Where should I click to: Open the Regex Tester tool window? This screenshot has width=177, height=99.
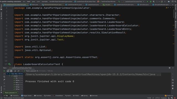coord(26,96)
